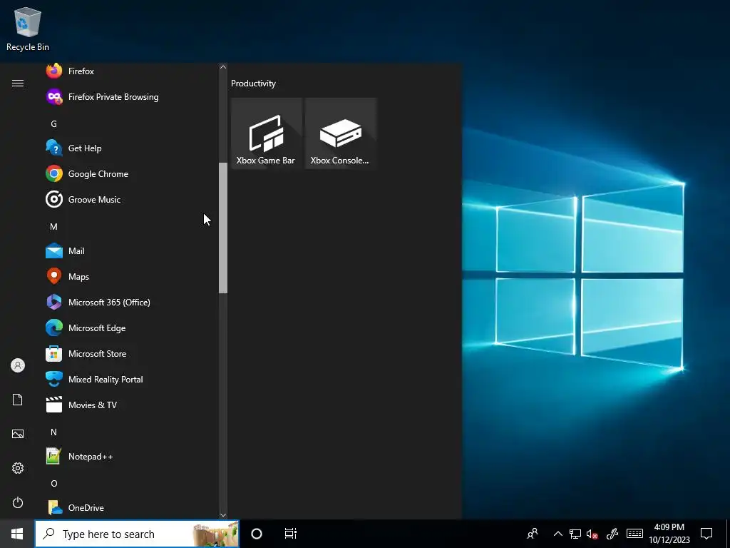
Task: Click the app list scroll-up arrow
Action: pos(223,67)
